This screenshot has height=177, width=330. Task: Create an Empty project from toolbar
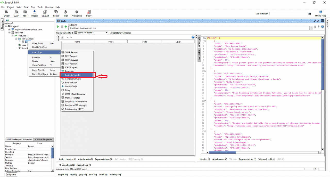6,13
